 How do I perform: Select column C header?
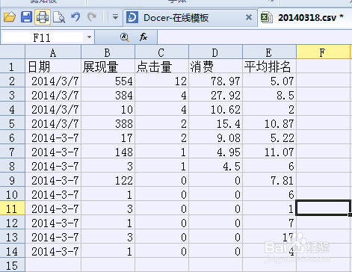161,52
